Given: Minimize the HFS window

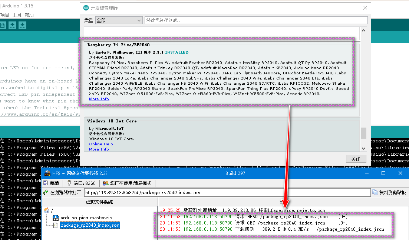Looking at the screenshot, I should coord(367,173).
